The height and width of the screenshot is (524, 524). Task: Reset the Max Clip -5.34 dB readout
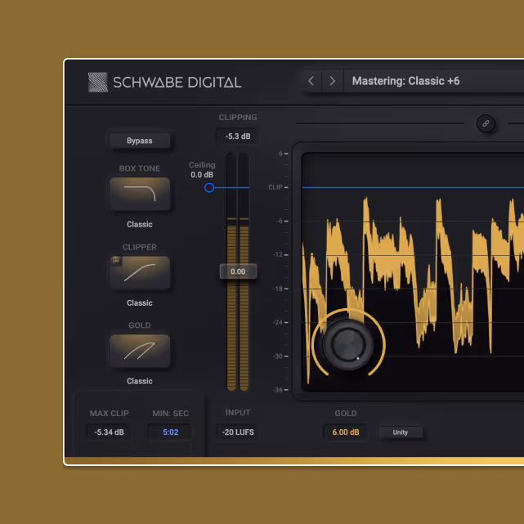coord(109,432)
